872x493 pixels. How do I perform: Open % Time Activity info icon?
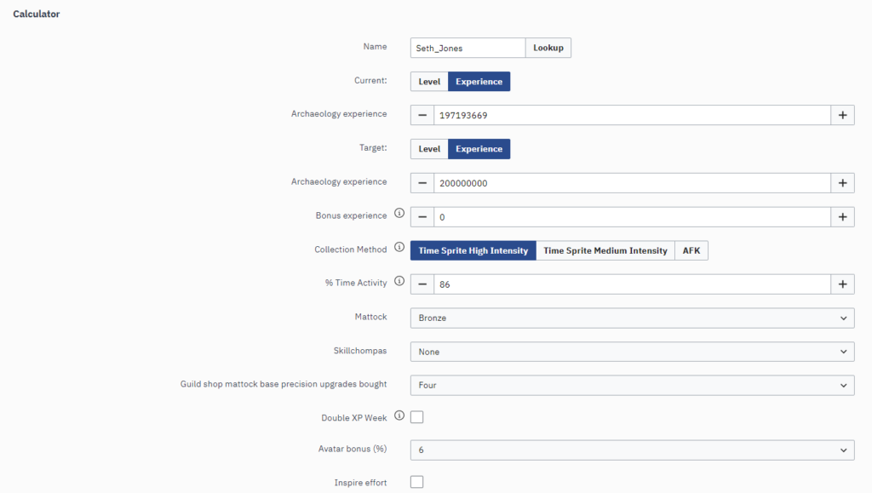click(399, 281)
